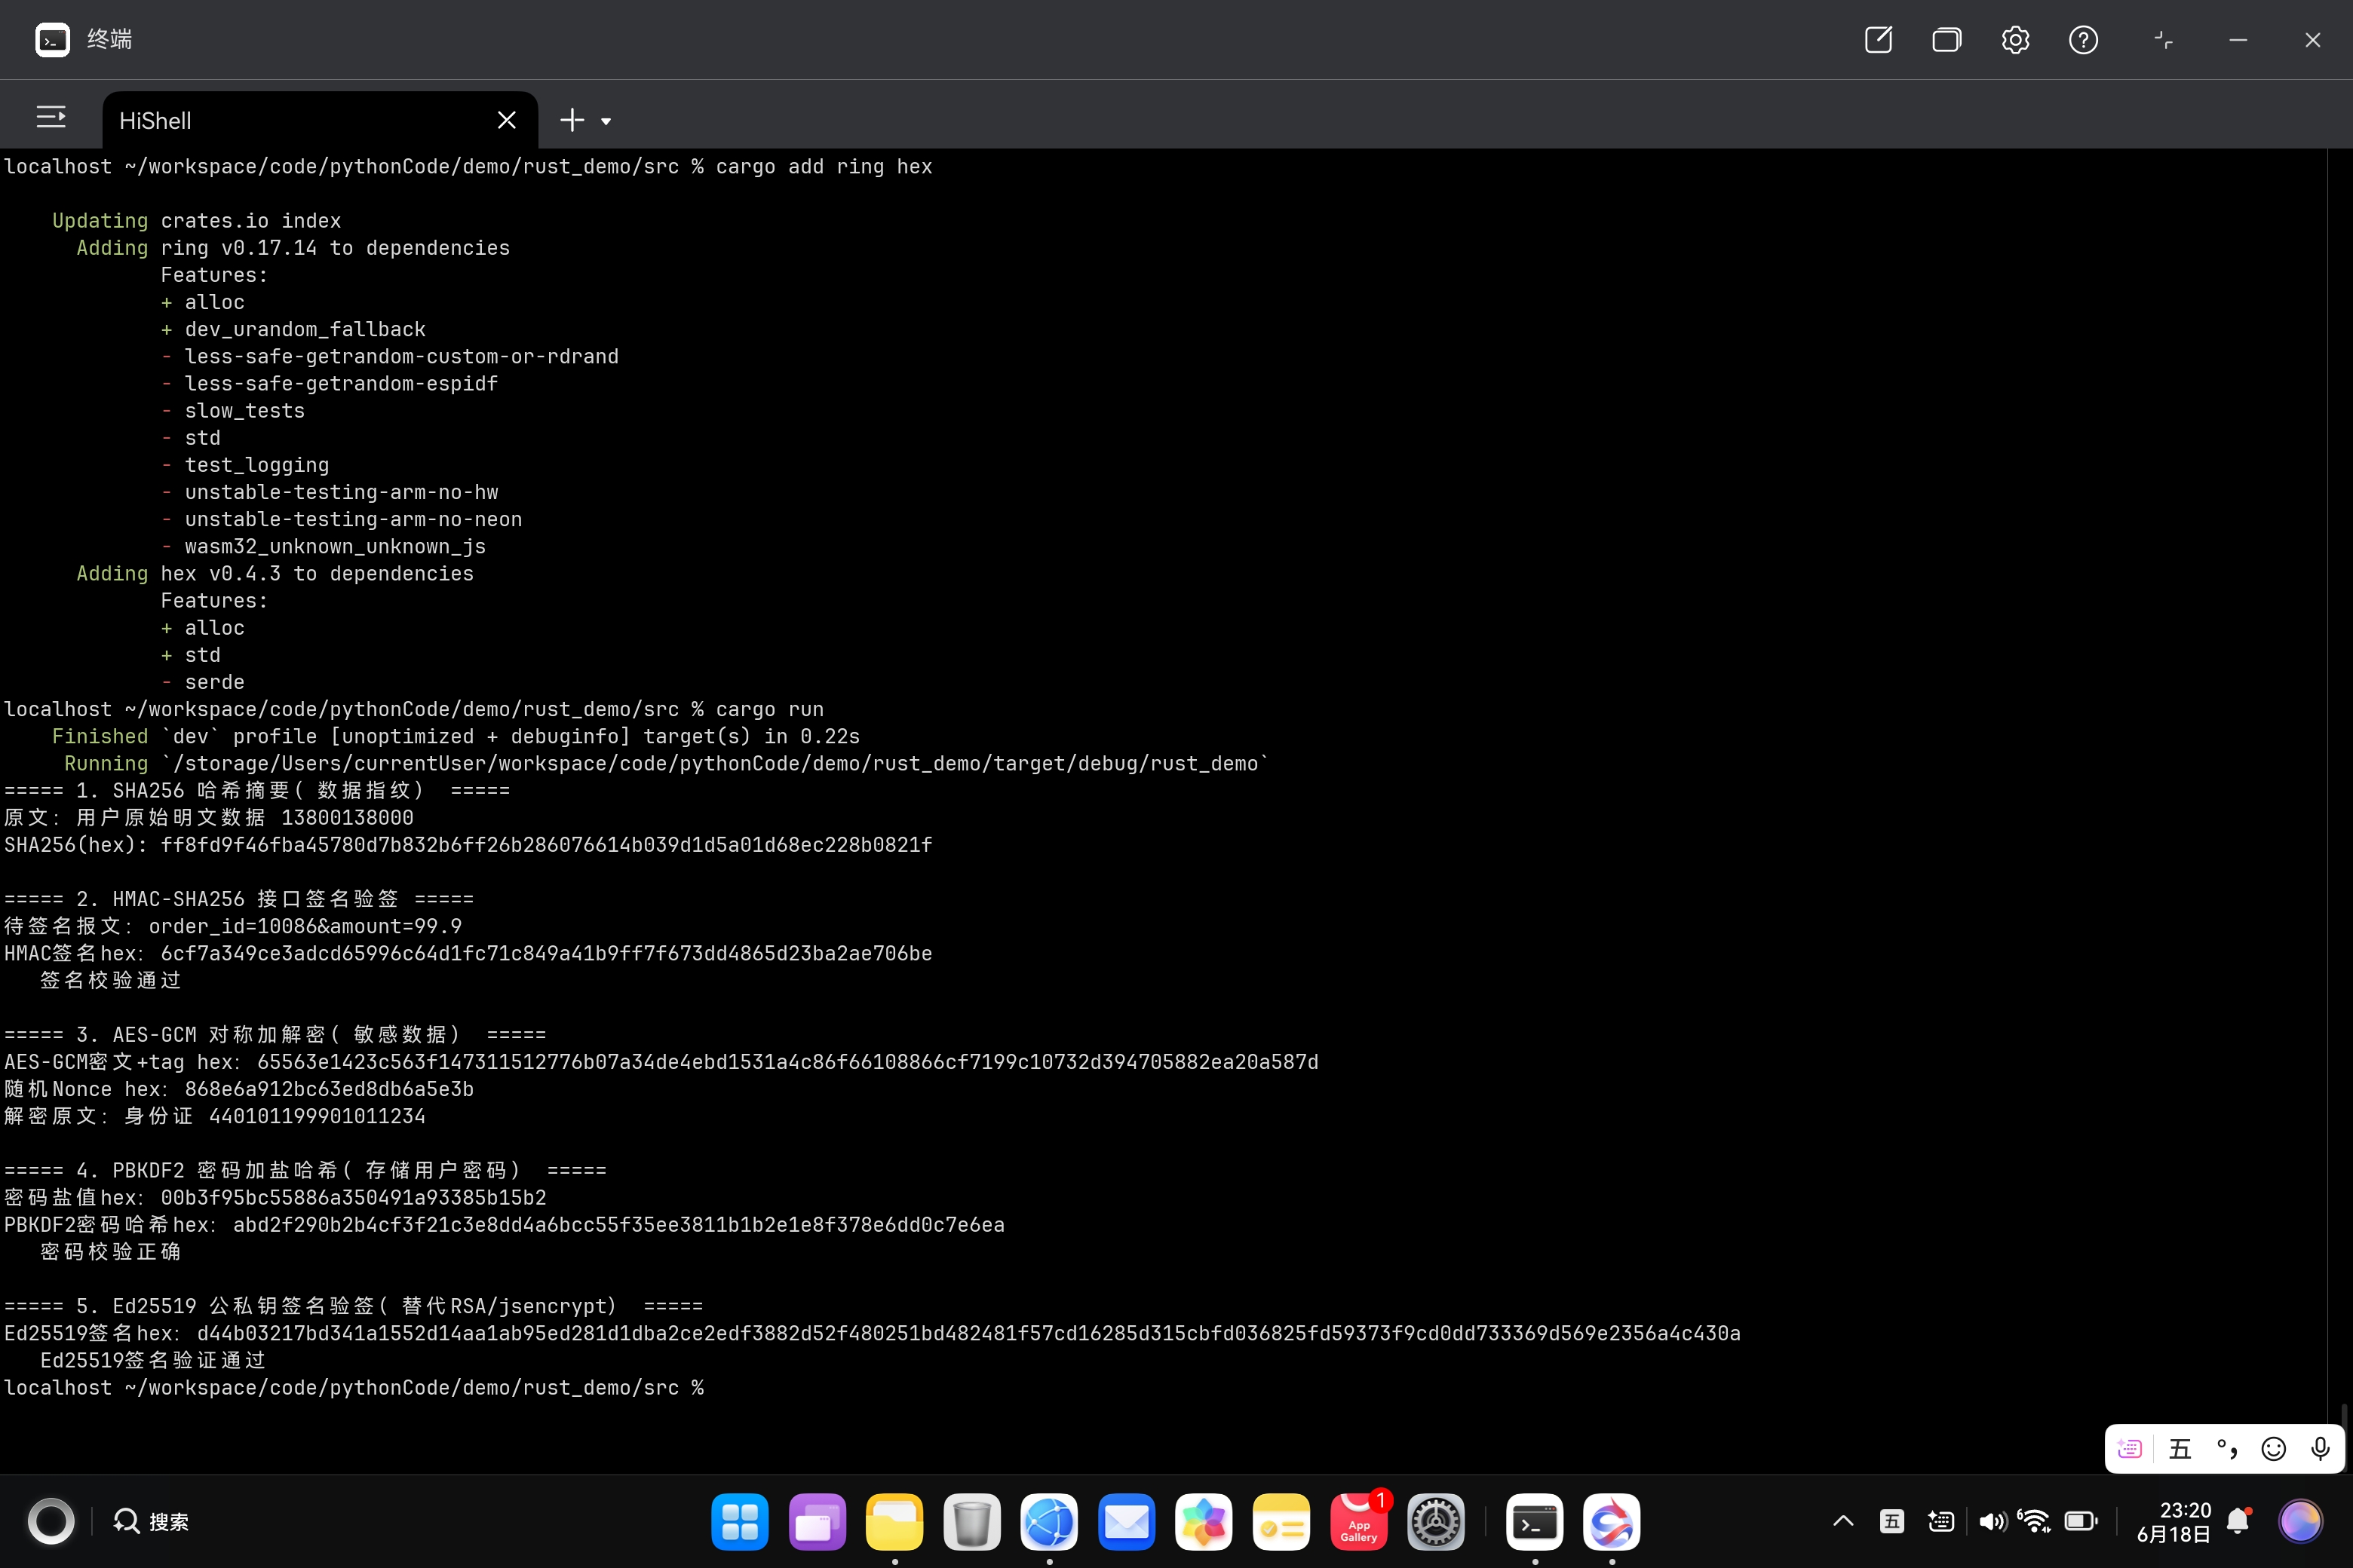Click the 'cargo add ring hex' command text
This screenshot has height=1568, width=2353.
point(824,166)
